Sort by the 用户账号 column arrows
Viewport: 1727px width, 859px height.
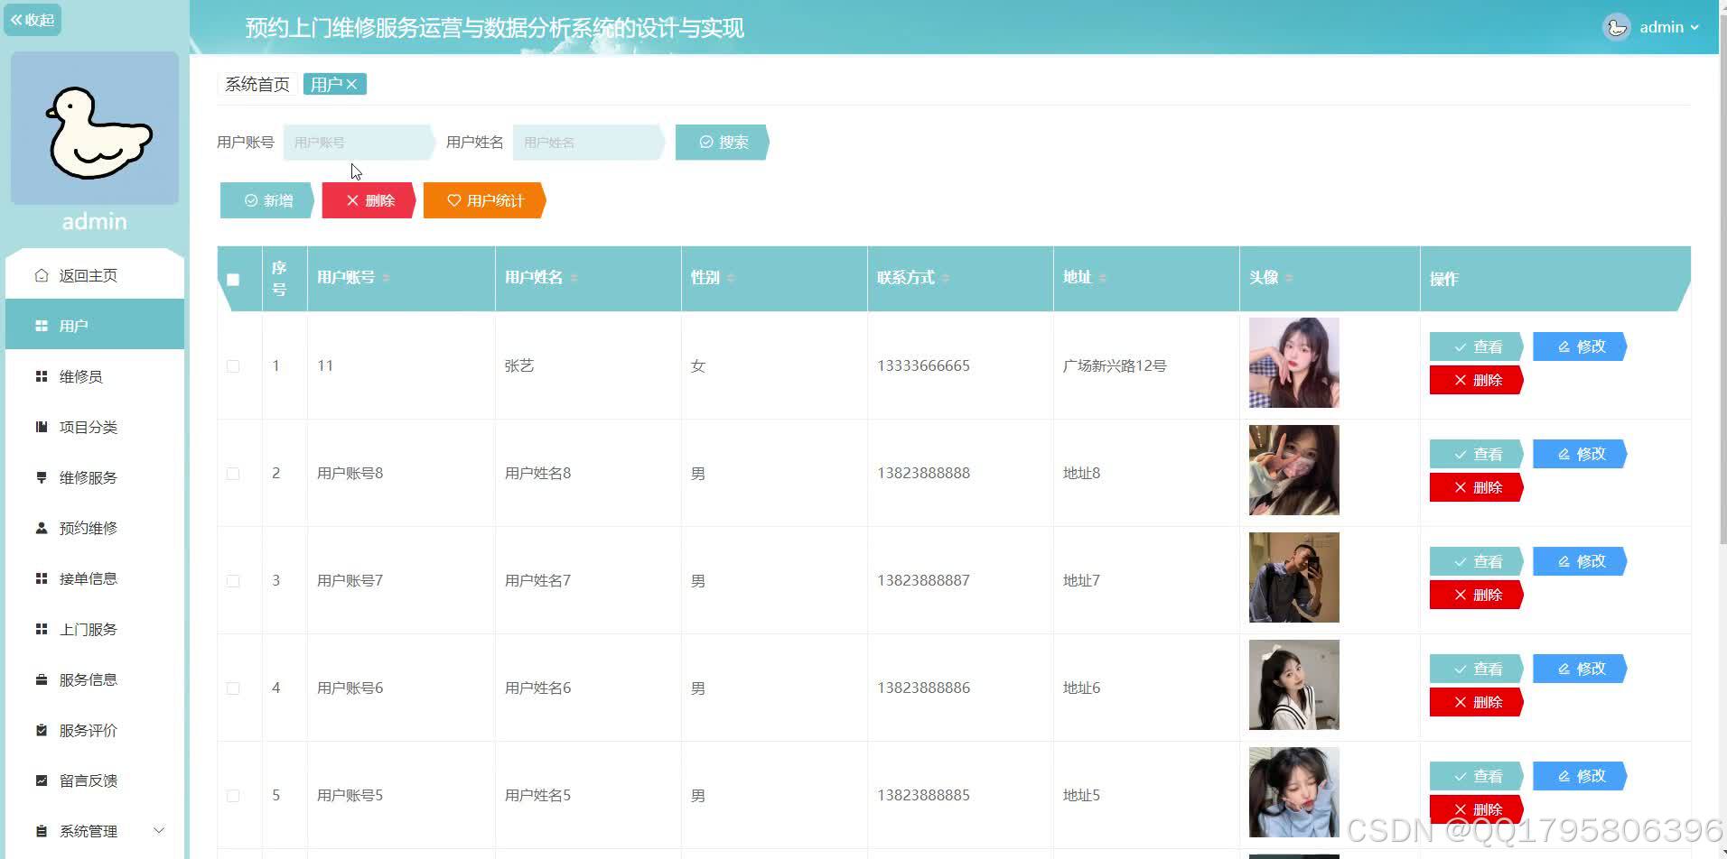point(387,278)
